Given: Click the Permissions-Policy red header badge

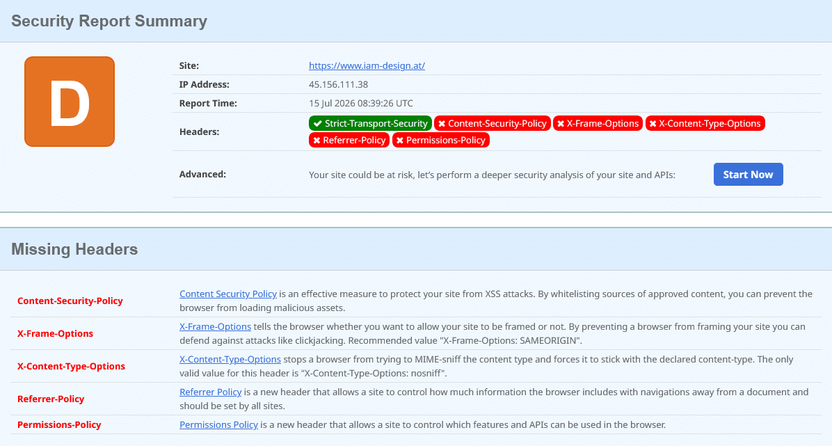Looking at the screenshot, I should click(441, 140).
